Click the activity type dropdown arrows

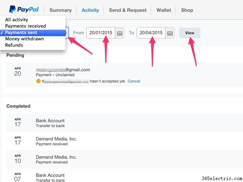(x=67, y=33)
